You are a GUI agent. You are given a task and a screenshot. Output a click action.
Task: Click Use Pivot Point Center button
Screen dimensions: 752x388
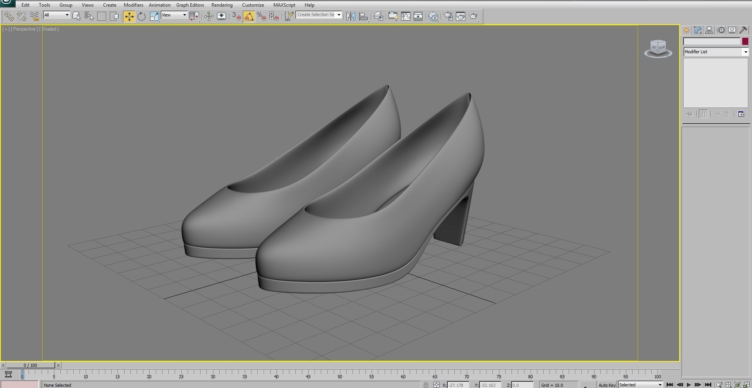(x=194, y=16)
